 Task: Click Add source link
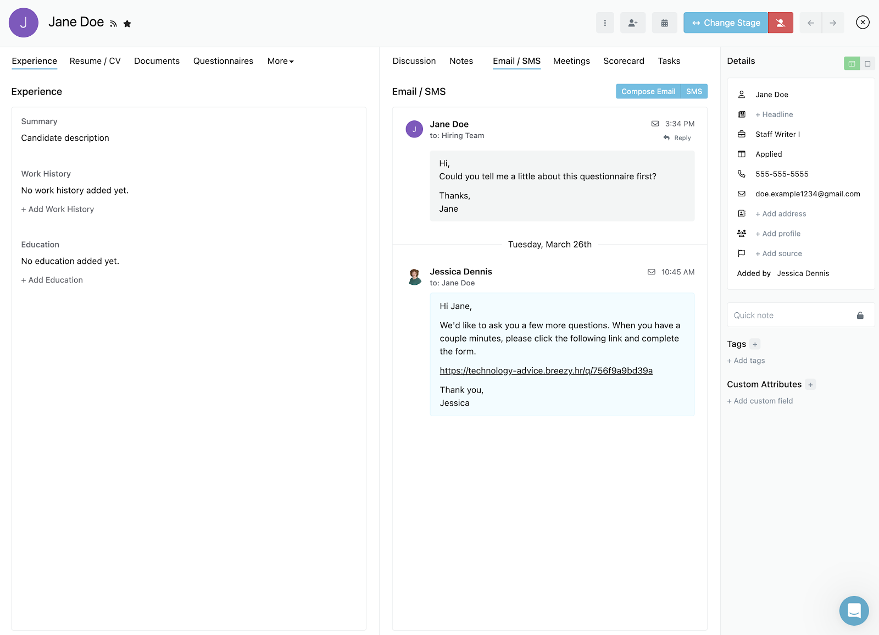pyautogui.click(x=778, y=253)
